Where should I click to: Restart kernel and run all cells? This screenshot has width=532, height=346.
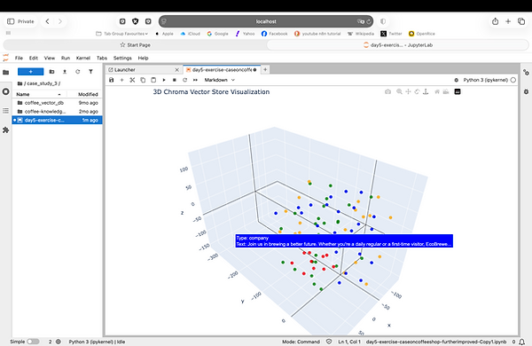click(195, 80)
